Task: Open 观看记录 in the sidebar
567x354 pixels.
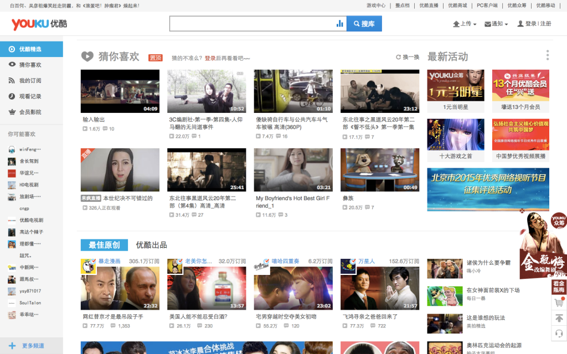Action: pos(32,96)
